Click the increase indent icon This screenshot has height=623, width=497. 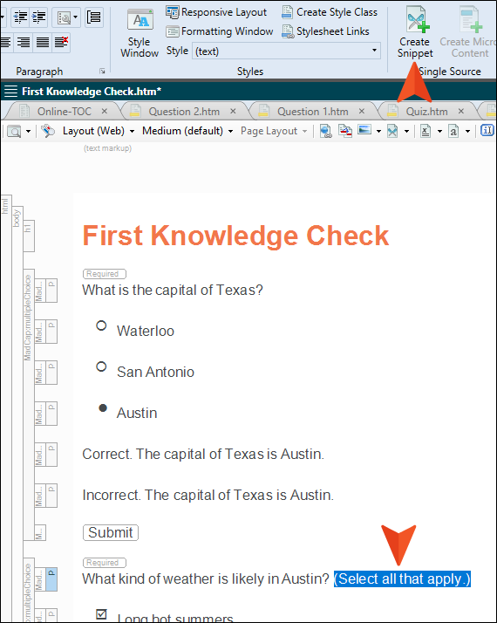click(38, 17)
